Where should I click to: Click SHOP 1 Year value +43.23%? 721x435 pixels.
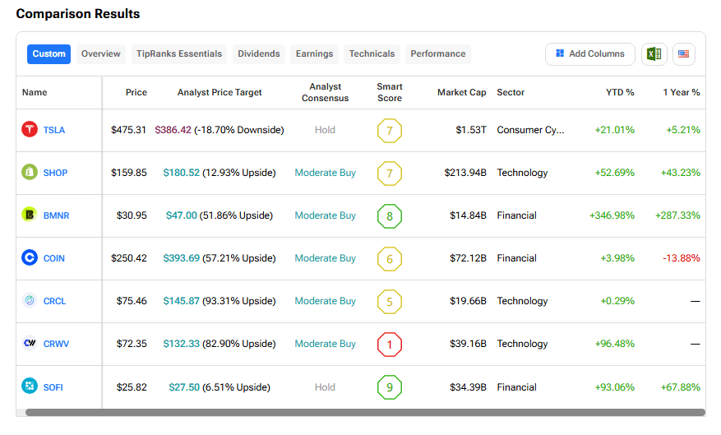(681, 173)
